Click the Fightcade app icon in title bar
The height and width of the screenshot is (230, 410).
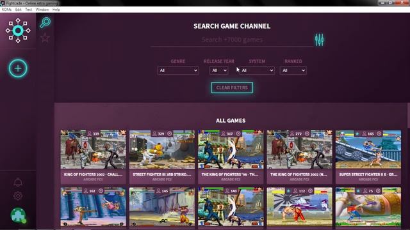click(3, 3)
